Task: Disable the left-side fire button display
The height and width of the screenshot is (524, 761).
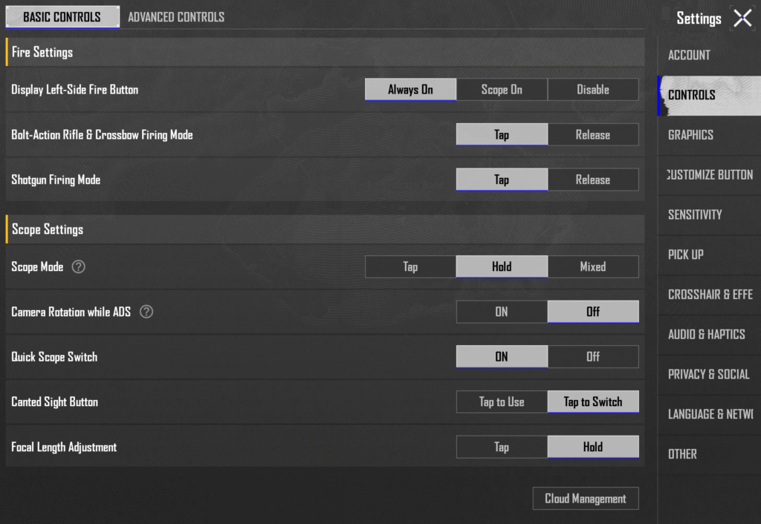Action: coord(593,90)
